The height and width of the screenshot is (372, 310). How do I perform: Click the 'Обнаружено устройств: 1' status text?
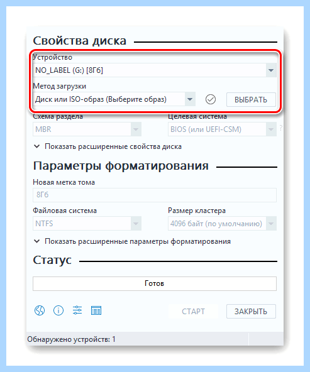[x=71, y=339]
